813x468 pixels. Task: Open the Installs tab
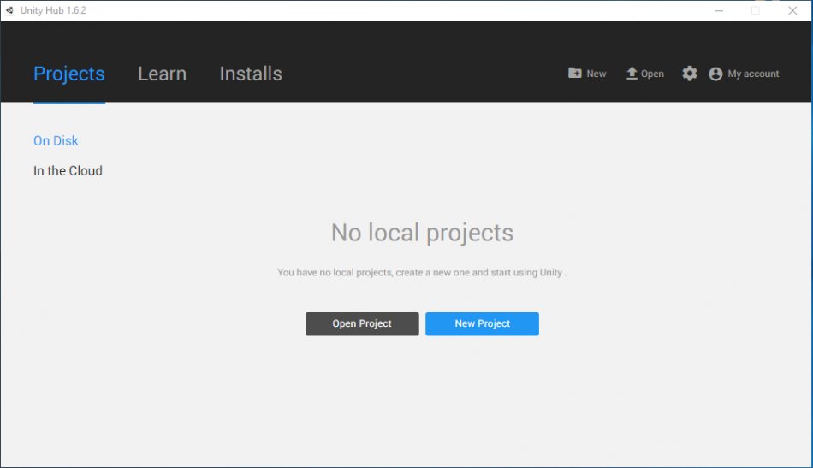pyautogui.click(x=251, y=74)
